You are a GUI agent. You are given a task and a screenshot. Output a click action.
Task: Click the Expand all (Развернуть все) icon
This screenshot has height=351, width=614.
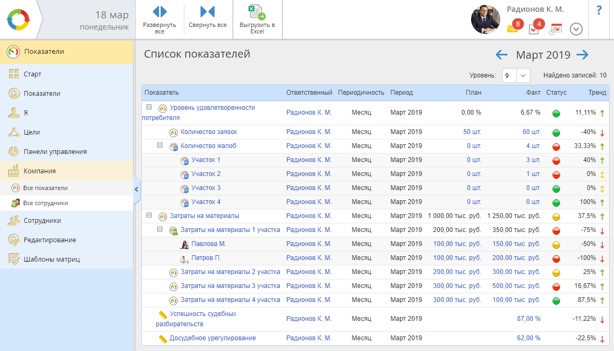click(x=160, y=12)
